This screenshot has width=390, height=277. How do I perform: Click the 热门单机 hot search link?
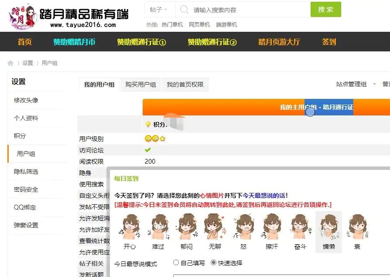pyautogui.click(x=172, y=24)
